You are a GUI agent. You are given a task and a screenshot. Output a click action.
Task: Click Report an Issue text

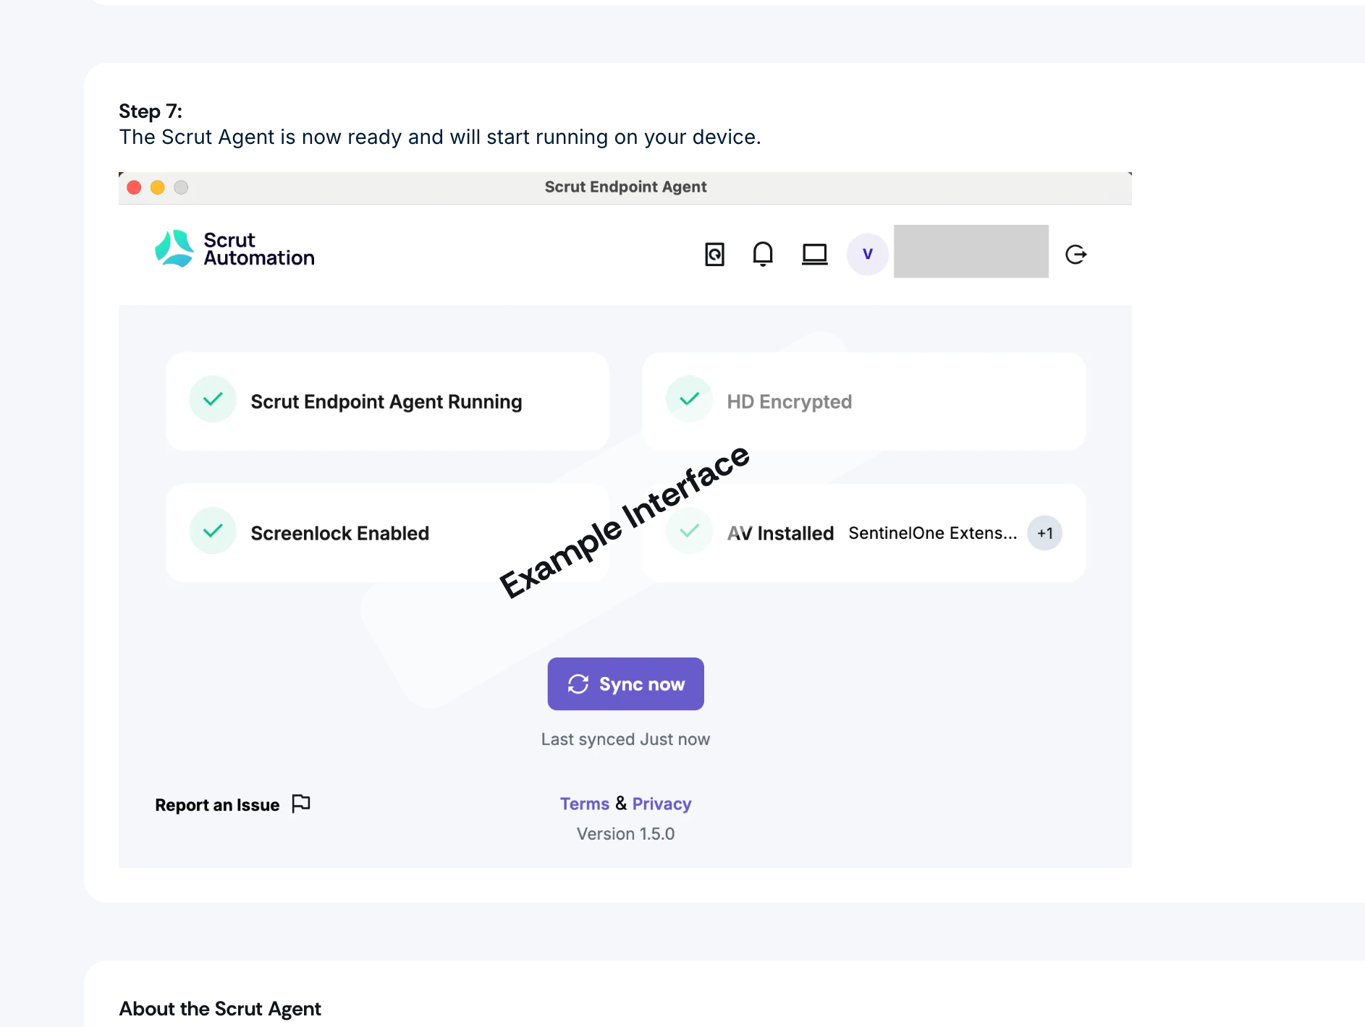(217, 805)
